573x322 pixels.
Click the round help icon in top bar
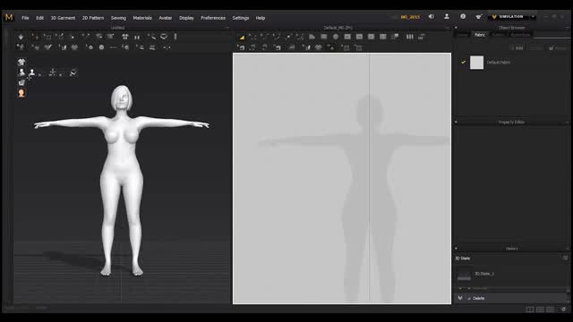pyautogui.click(x=463, y=16)
